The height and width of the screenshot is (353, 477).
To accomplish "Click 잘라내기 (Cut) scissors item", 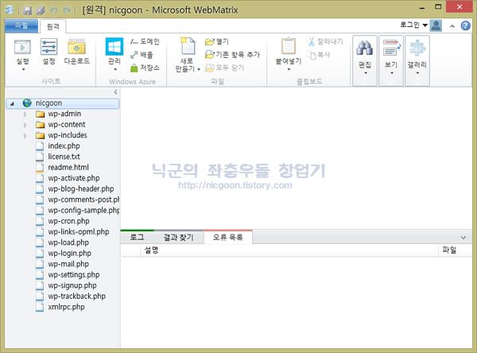I will point(325,41).
